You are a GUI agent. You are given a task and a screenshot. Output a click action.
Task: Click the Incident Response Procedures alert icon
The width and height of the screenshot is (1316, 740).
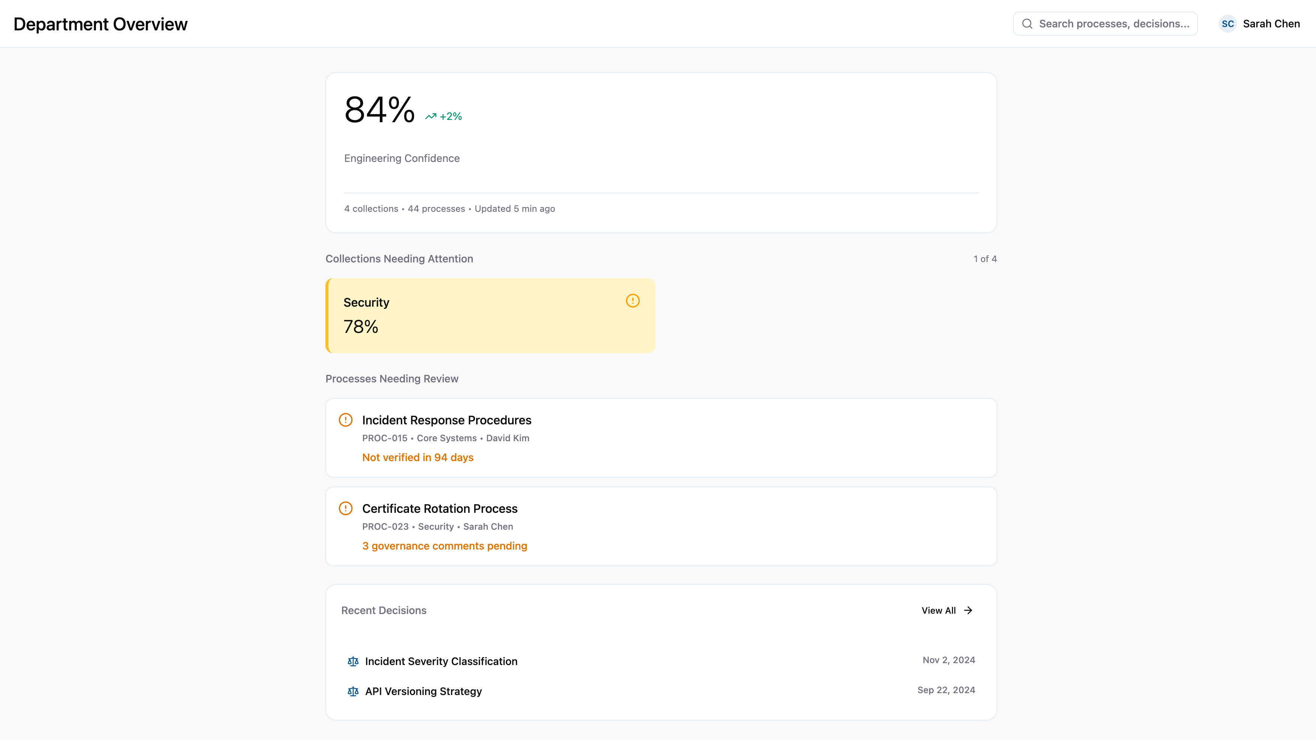[346, 420]
